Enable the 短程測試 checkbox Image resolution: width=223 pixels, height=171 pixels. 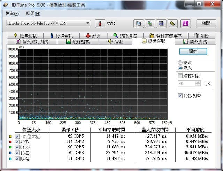180,76
